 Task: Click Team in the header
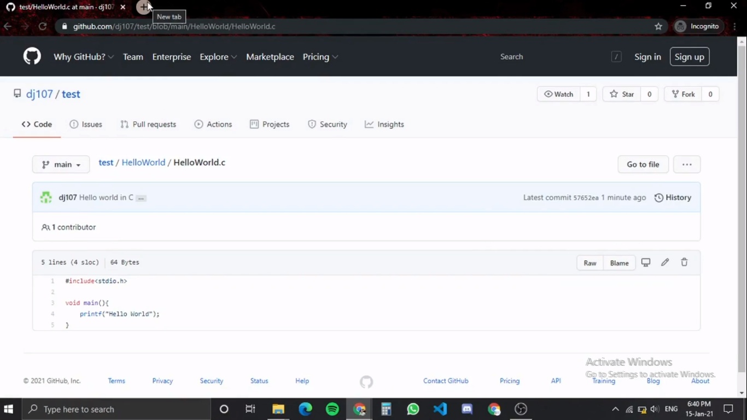click(133, 57)
